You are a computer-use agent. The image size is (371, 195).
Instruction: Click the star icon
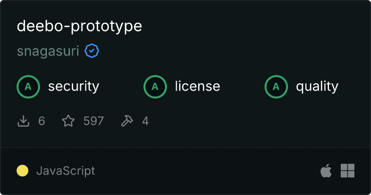[68, 121]
